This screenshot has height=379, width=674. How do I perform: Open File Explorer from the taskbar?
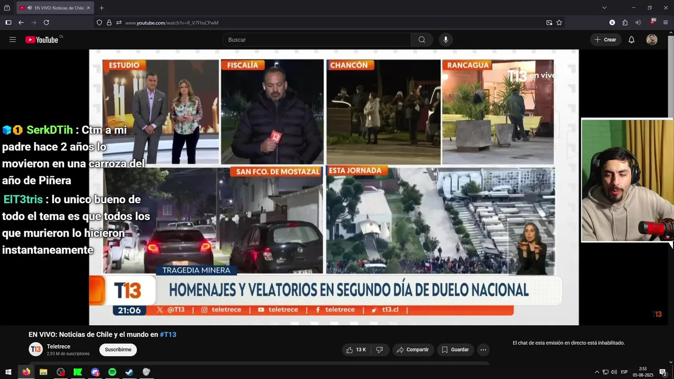[x=43, y=372]
